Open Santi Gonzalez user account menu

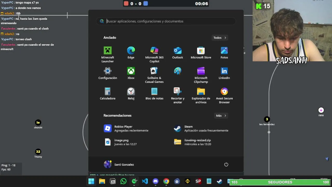click(119, 164)
